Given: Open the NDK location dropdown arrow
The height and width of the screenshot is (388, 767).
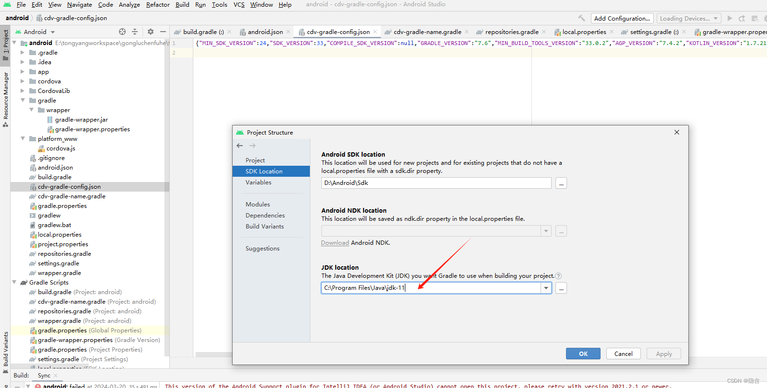Looking at the screenshot, I should click(x=546, y=231).
